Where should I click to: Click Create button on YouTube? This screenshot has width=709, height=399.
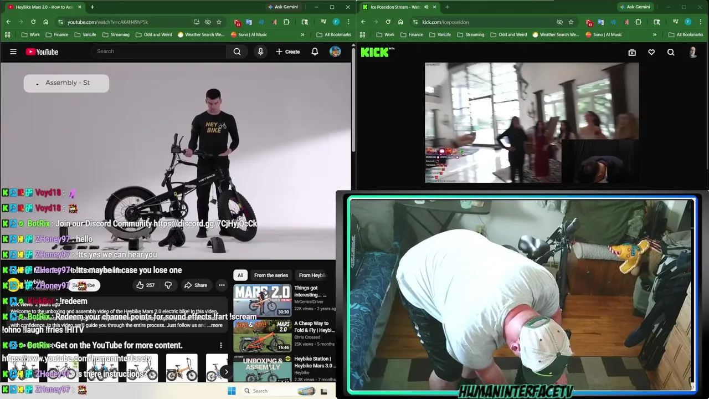coord(287,52)
